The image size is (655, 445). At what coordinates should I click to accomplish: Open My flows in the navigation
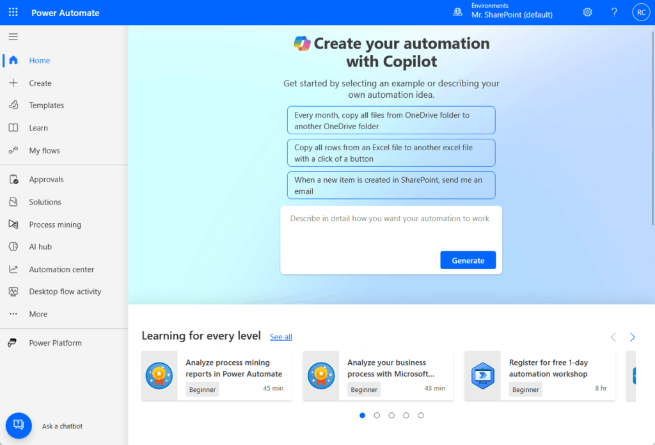click(x=44, y=150)
